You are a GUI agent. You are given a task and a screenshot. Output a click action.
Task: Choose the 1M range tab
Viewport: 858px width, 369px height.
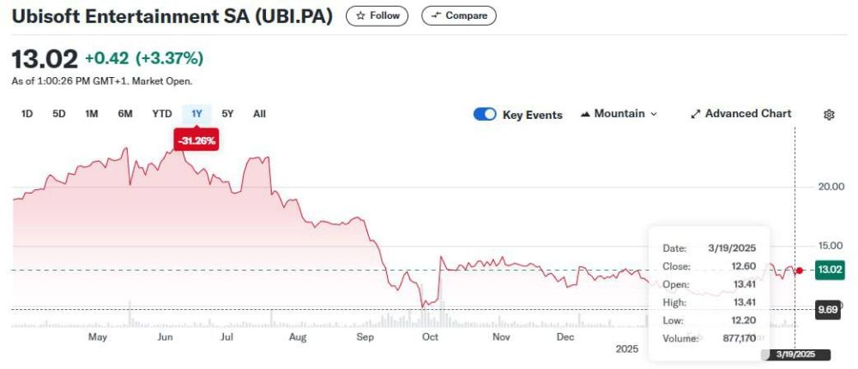[92, 113]
